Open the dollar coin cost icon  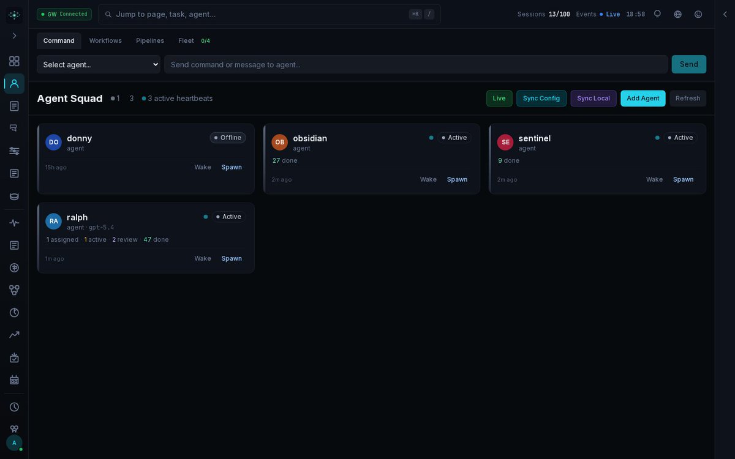(14, 267)
